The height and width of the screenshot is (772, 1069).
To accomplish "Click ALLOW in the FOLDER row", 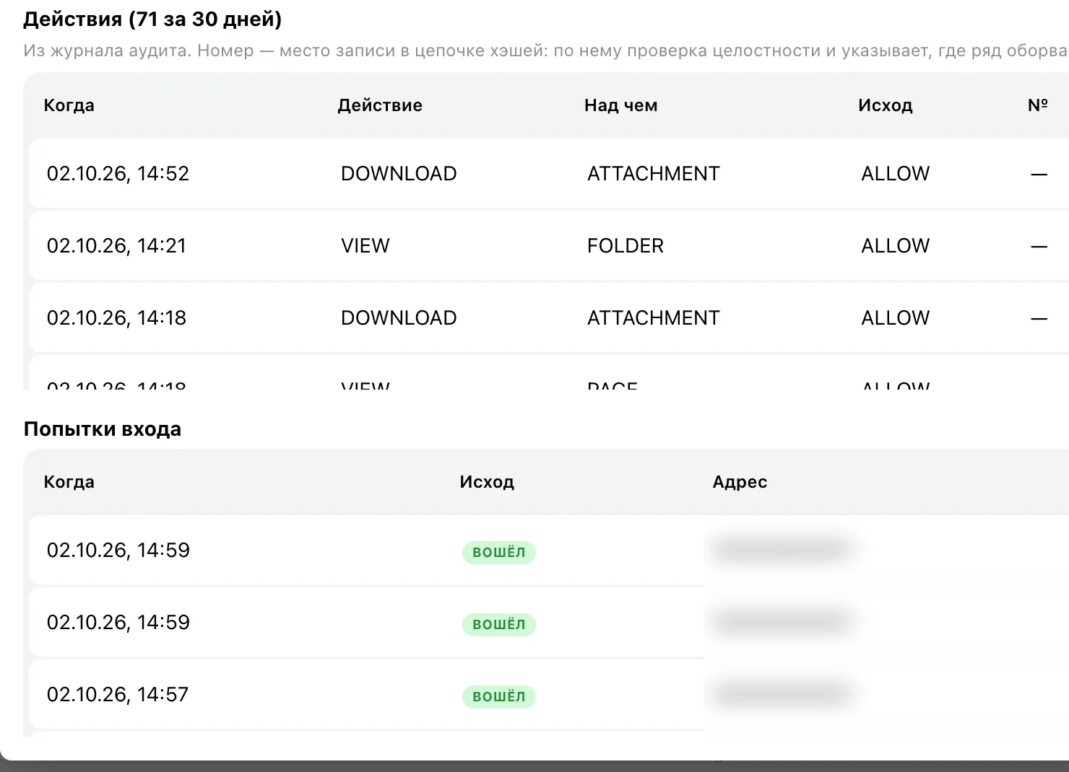I will 896,245.
